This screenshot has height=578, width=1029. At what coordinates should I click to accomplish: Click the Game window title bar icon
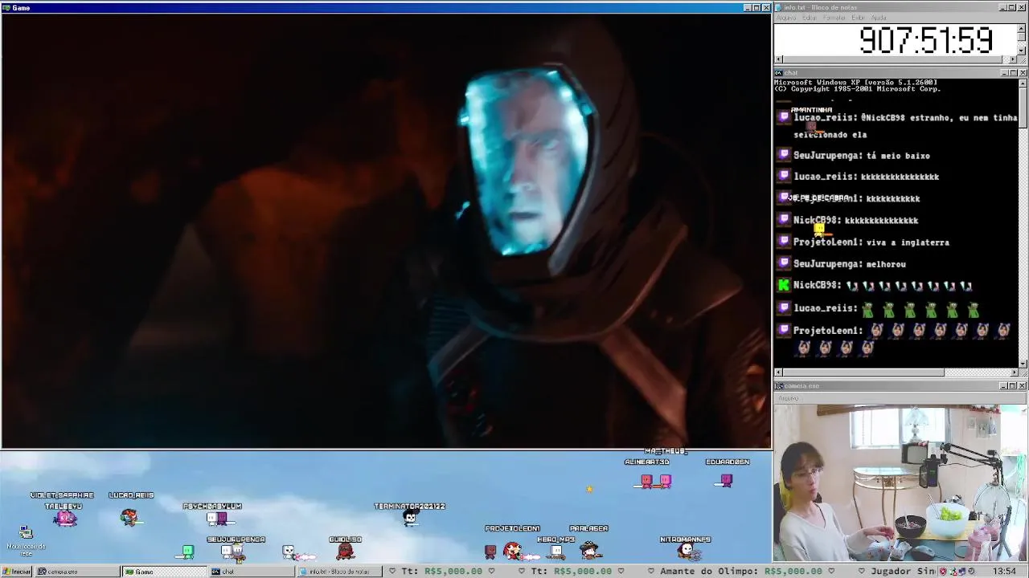point(6,7)
